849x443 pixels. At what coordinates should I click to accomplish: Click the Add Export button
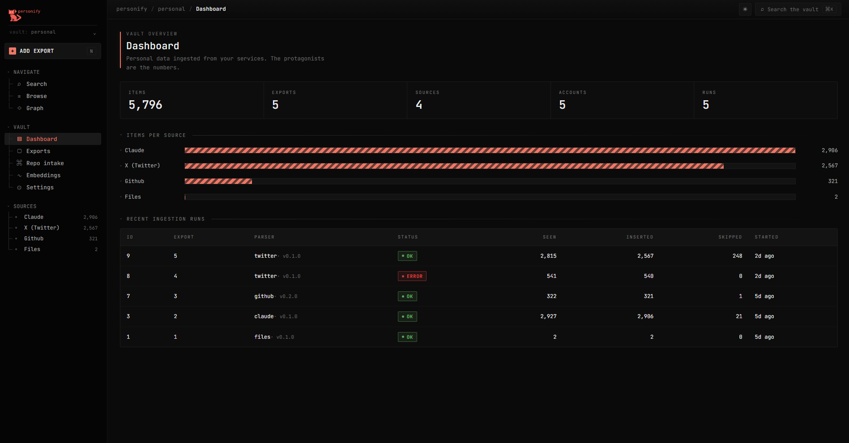tap(53, 51)
